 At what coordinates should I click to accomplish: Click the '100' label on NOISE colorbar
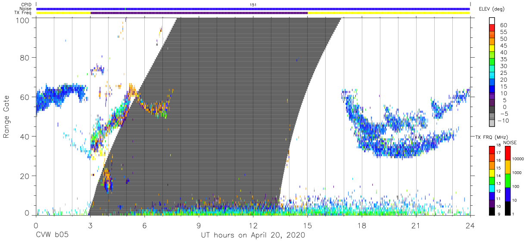tap(517, 187)
